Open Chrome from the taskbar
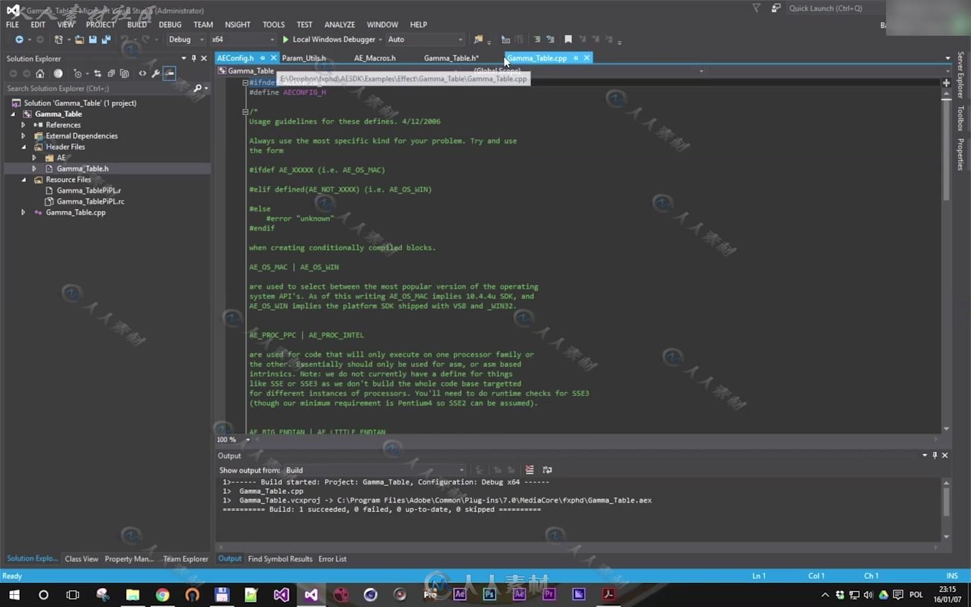The width and height of the screenshot is (971, 607). click(x=163, y=595)
